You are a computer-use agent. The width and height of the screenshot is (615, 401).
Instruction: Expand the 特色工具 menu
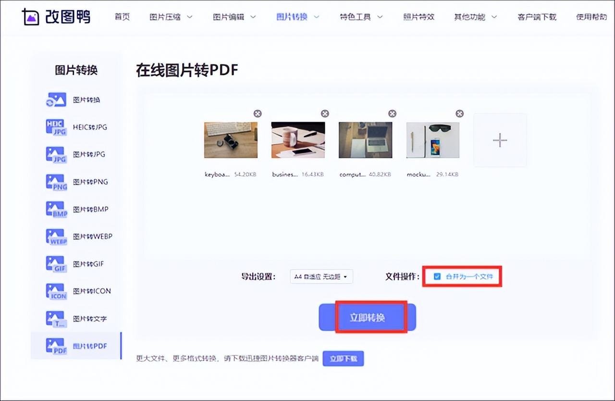pos(357,16)
